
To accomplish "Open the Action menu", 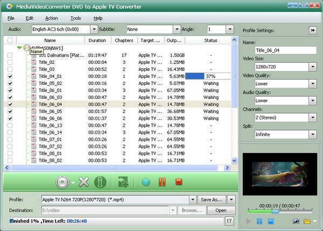I will [52, 18].
